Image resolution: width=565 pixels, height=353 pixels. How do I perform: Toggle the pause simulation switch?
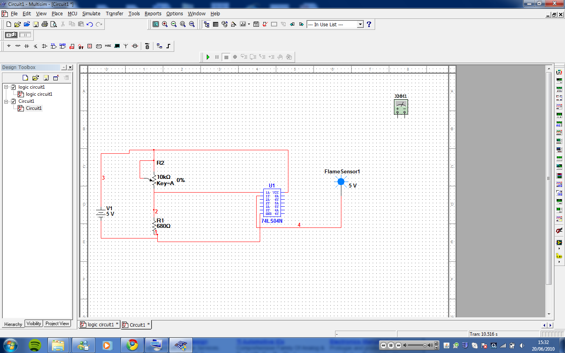(x=25, y=35)
